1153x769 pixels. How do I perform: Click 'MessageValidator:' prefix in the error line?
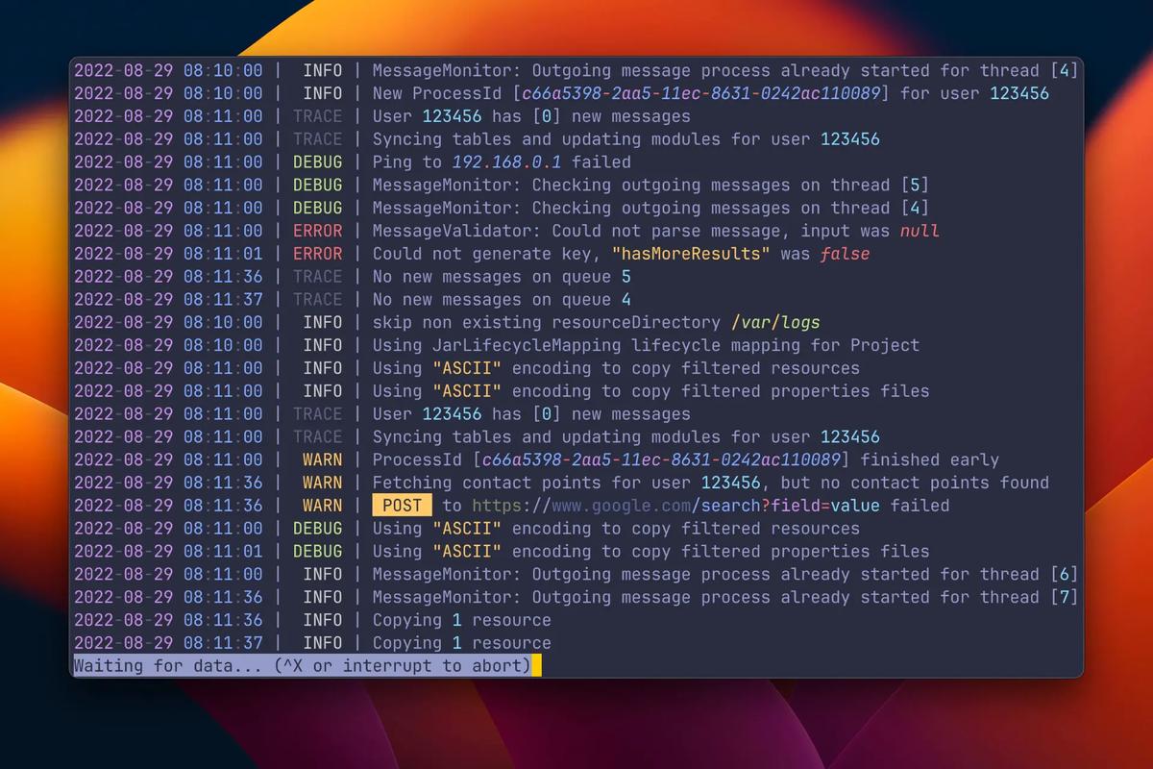457,231
